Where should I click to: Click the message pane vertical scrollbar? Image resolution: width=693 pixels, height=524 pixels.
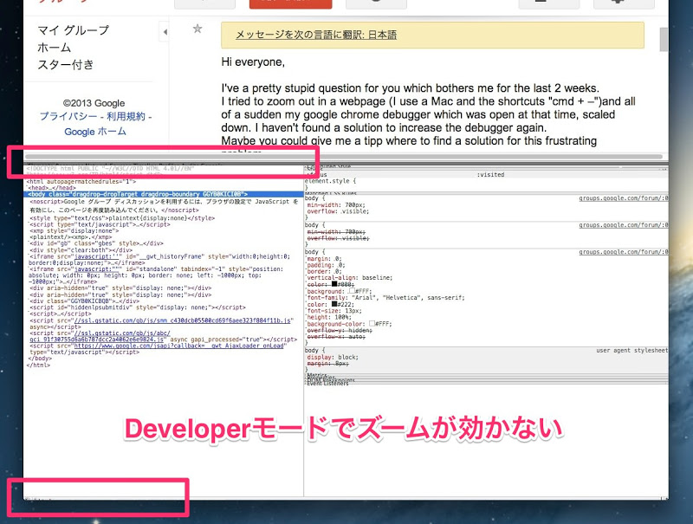pyautogui.click(x=664, y=39)
